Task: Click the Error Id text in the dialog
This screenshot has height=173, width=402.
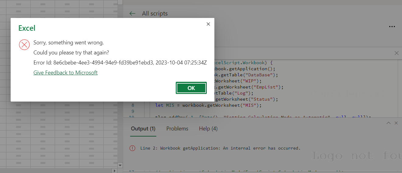Action: point(120,63)
